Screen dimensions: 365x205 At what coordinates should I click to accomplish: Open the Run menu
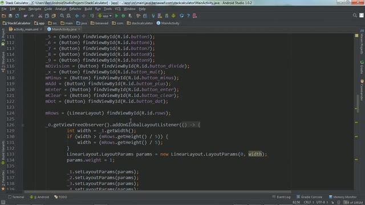(98, 9)
